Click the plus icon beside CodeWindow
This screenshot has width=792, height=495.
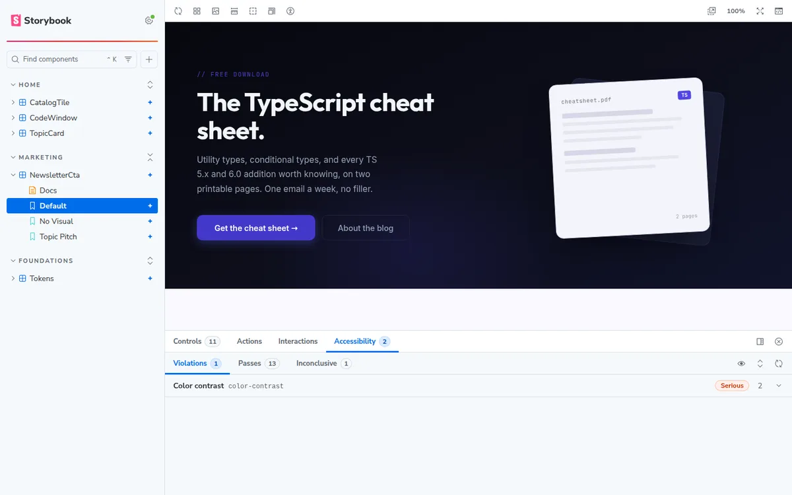tap(150, 117)
